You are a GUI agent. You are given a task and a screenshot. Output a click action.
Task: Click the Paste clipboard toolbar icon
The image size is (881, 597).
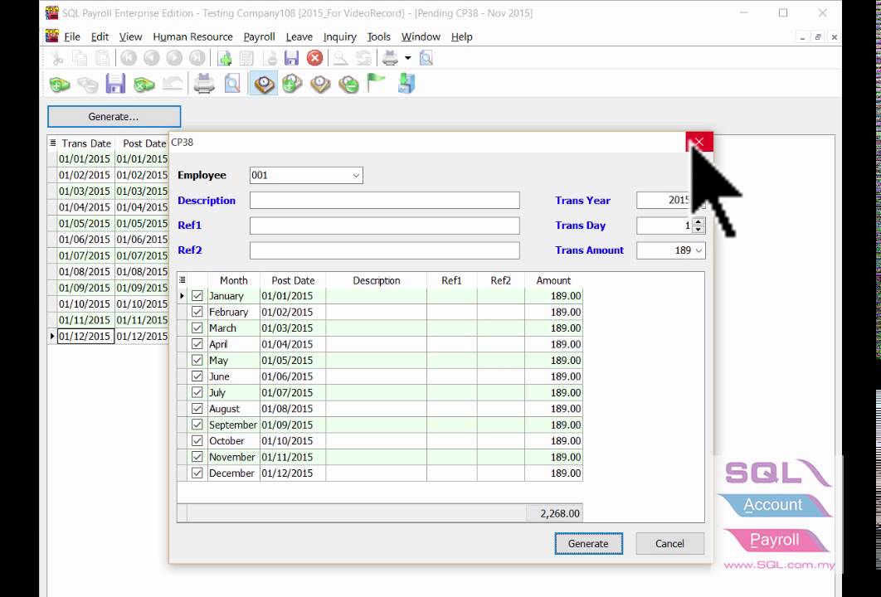[x=102, y=58]
